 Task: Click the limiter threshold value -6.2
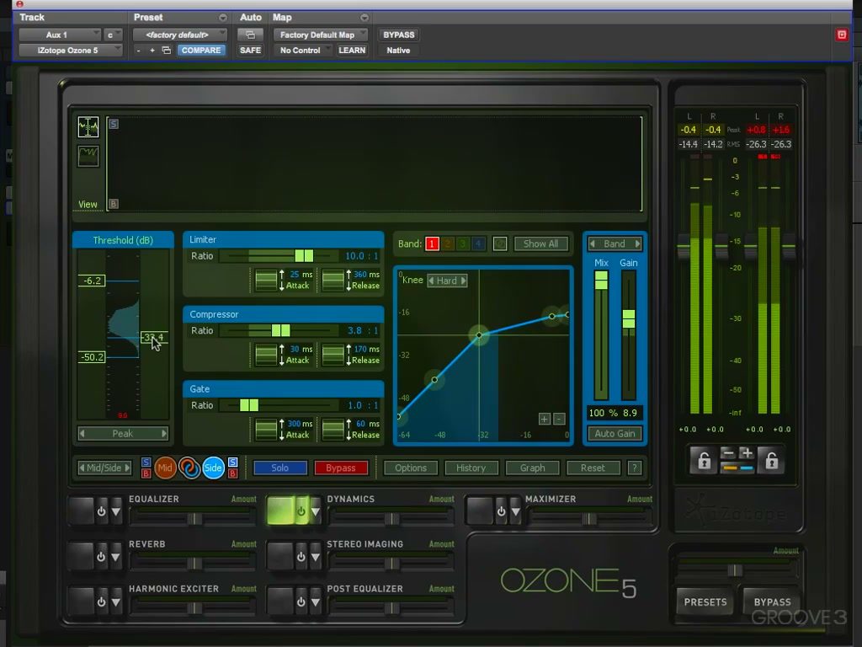92,281
